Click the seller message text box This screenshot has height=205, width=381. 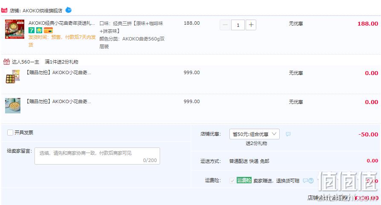pos(97,156)
